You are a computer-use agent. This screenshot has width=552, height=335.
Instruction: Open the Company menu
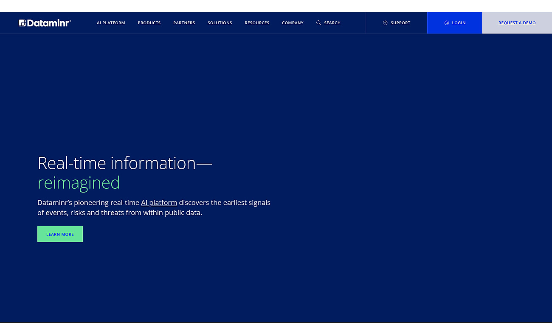pos(293,23)
